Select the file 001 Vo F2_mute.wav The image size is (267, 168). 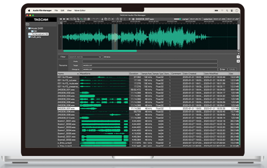tap(68, 83)
